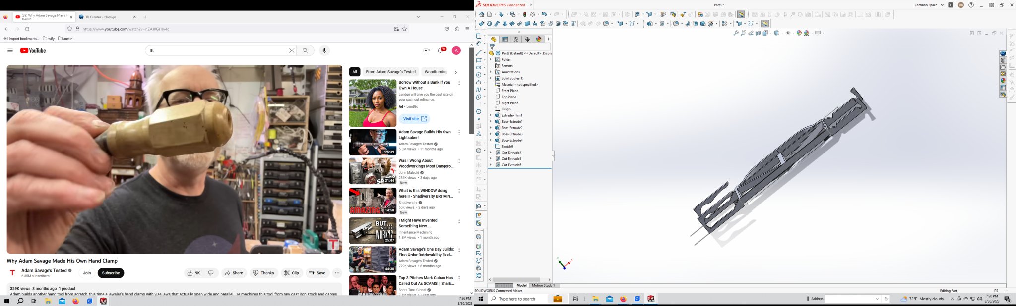Switch to the Motion Study 1 tab
The width and height of the screenshot is (1016, 306).
click(x=543, y=285)
